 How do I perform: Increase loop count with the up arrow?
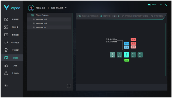[x=119, y=16]
